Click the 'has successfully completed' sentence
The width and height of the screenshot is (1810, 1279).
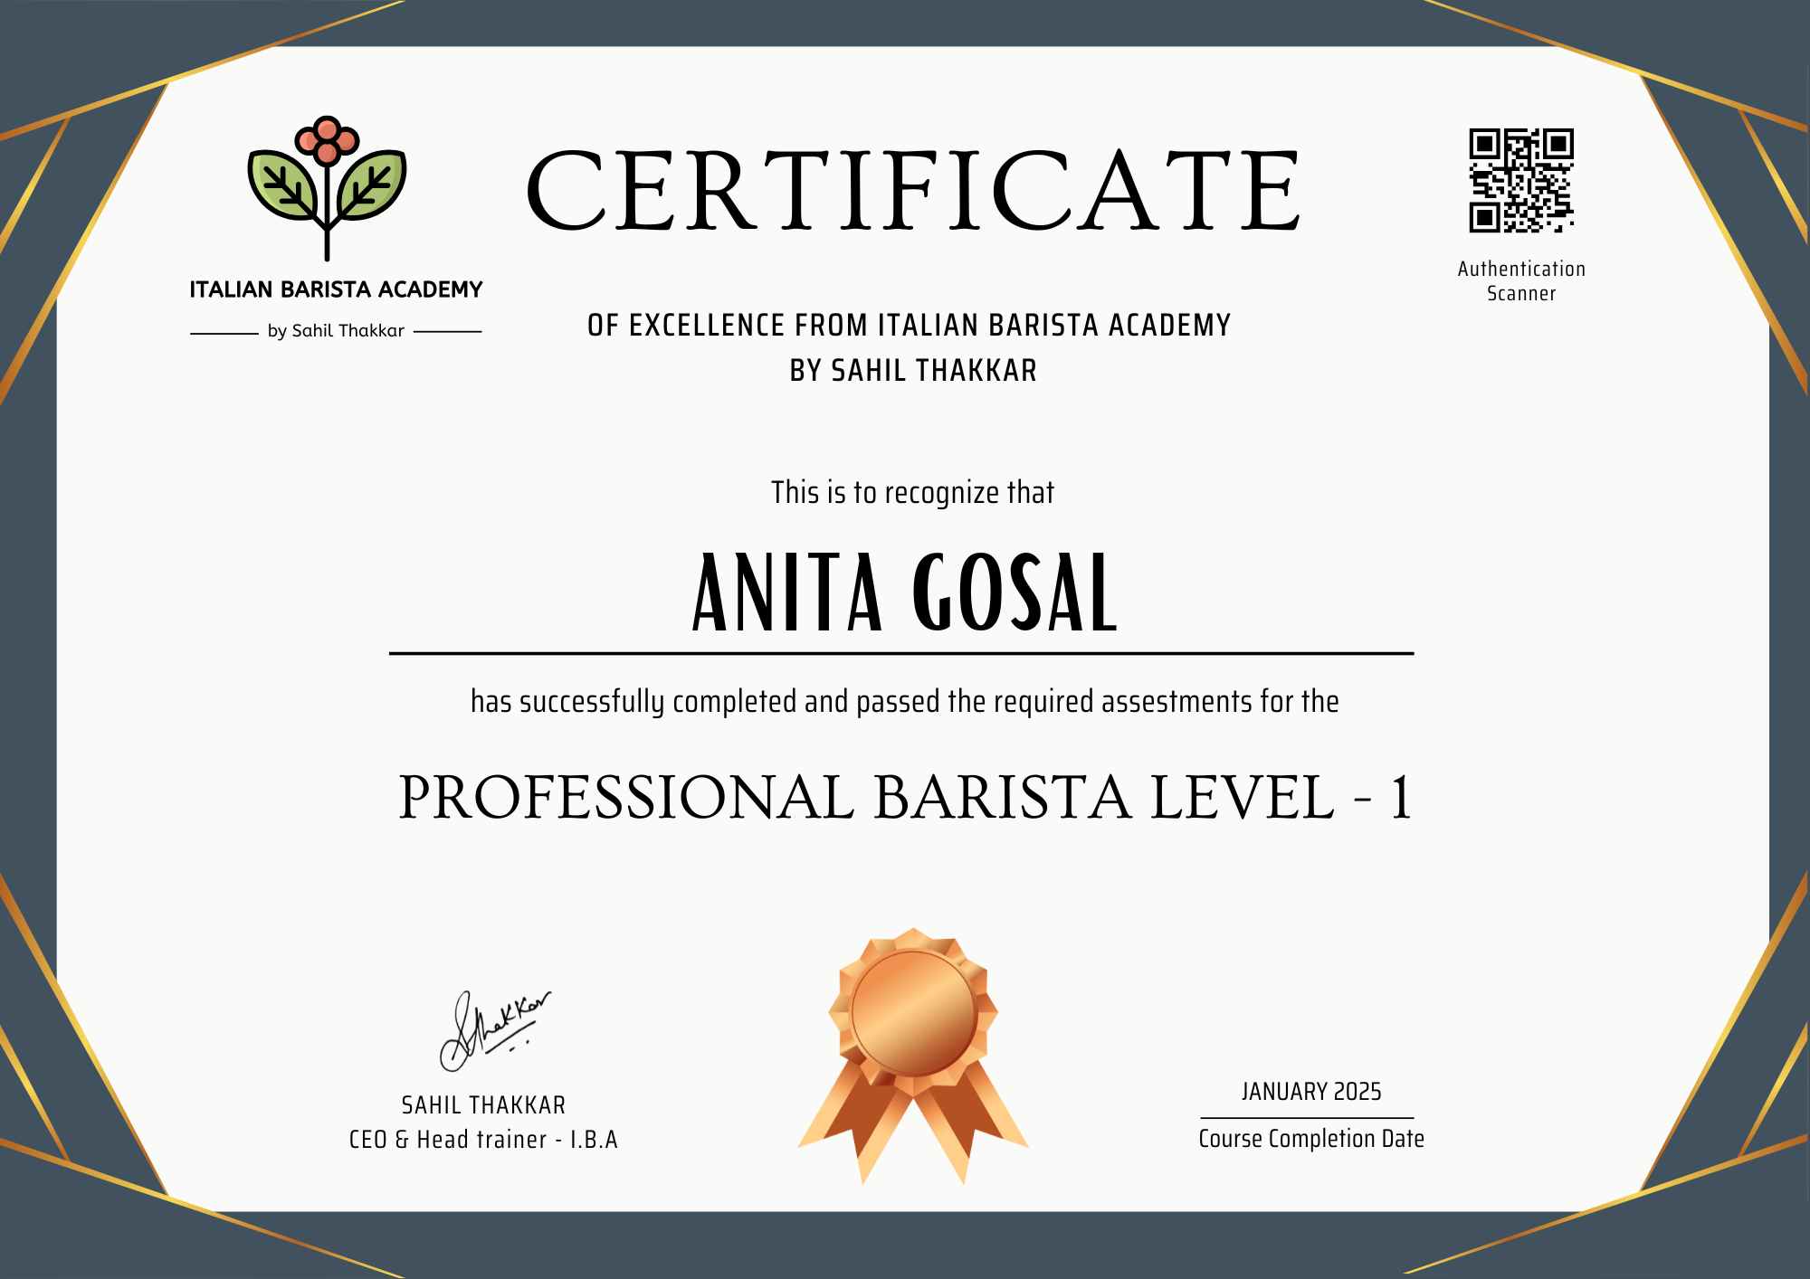pyautogui.click(x=904, y=702)
